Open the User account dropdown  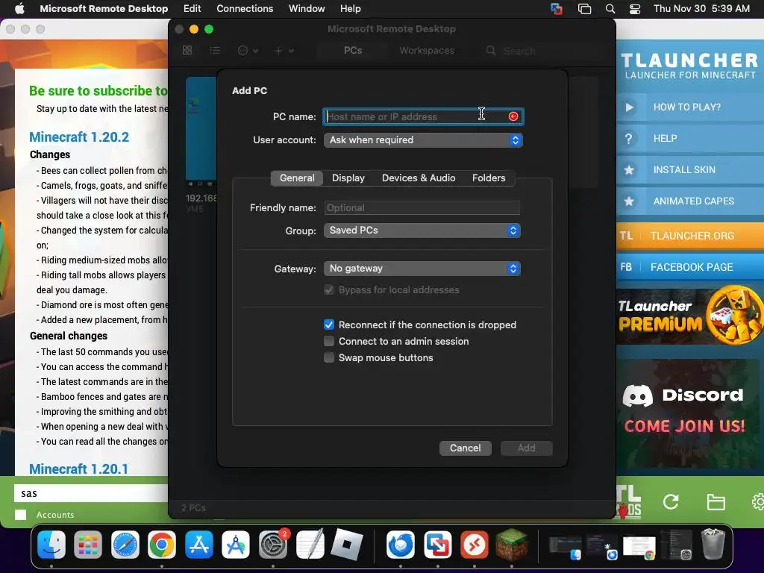click(x=423, y=140)
